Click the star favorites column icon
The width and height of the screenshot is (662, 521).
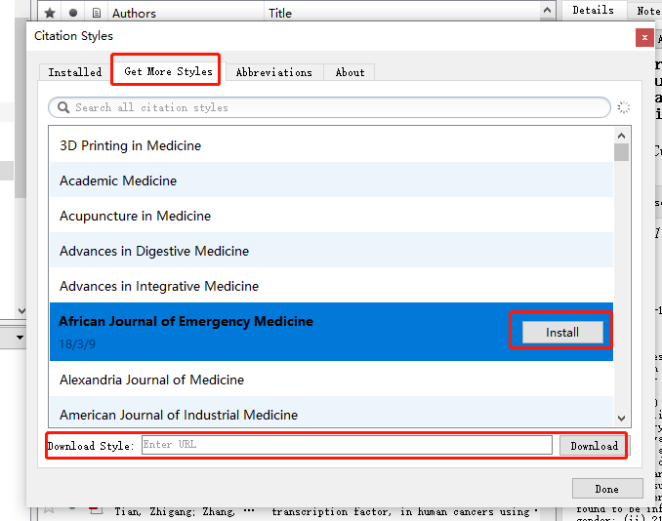50,13
